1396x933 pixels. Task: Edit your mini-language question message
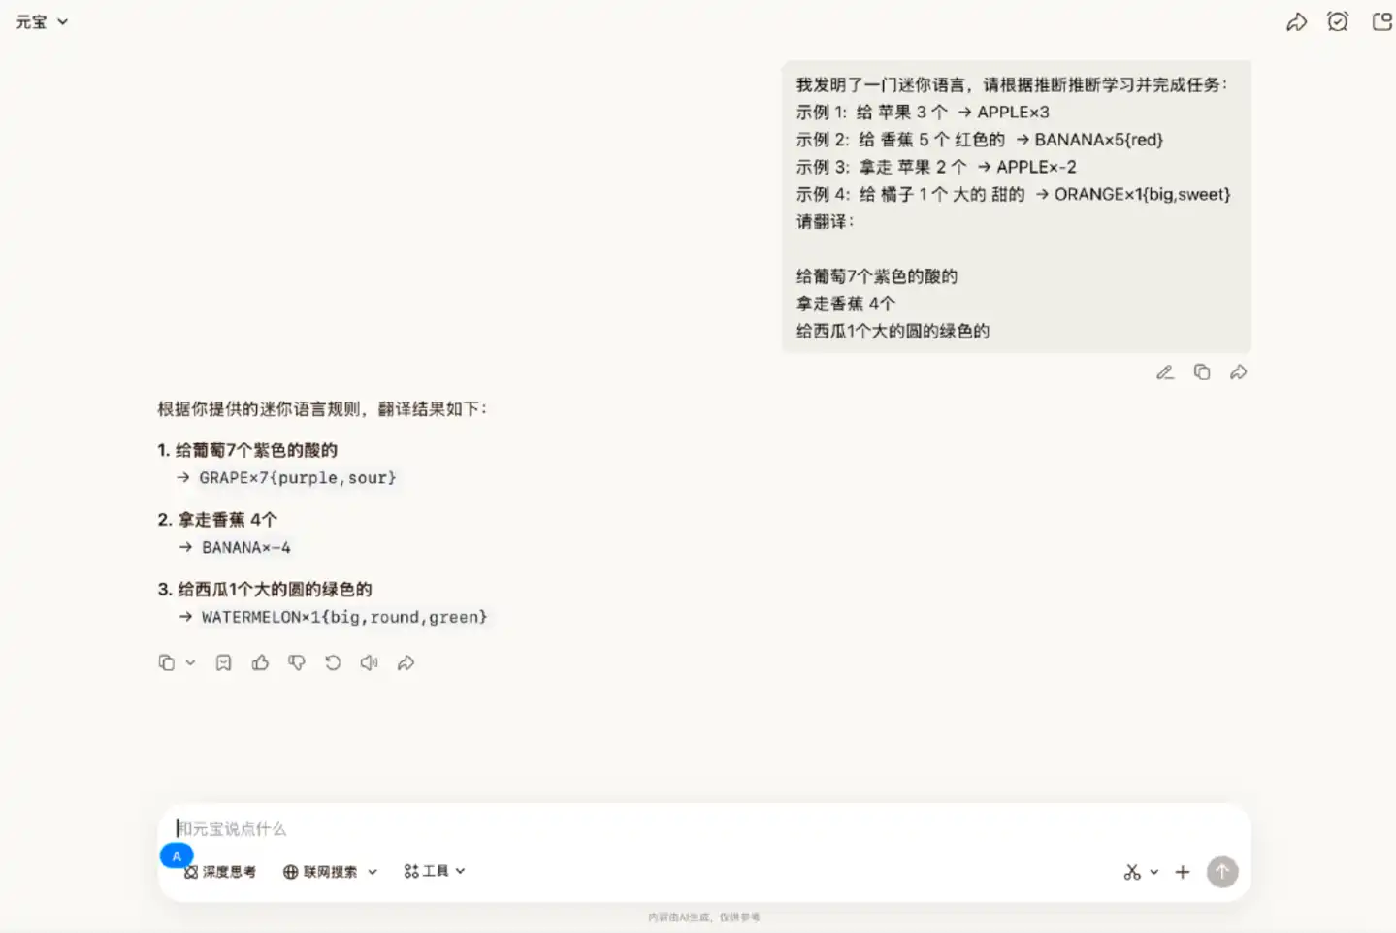tap(1165, 371)
